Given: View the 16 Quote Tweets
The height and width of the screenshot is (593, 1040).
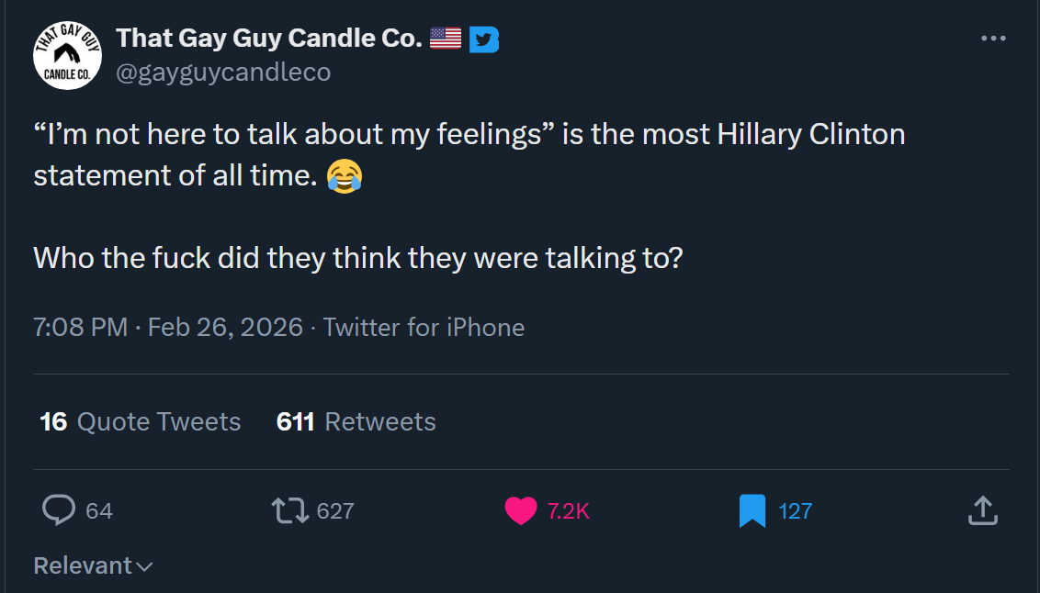Looking at the screenshot, I should click(x=141, y=421).
